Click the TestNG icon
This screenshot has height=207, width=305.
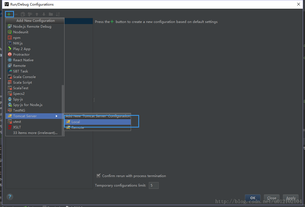(x=10, y=110)
